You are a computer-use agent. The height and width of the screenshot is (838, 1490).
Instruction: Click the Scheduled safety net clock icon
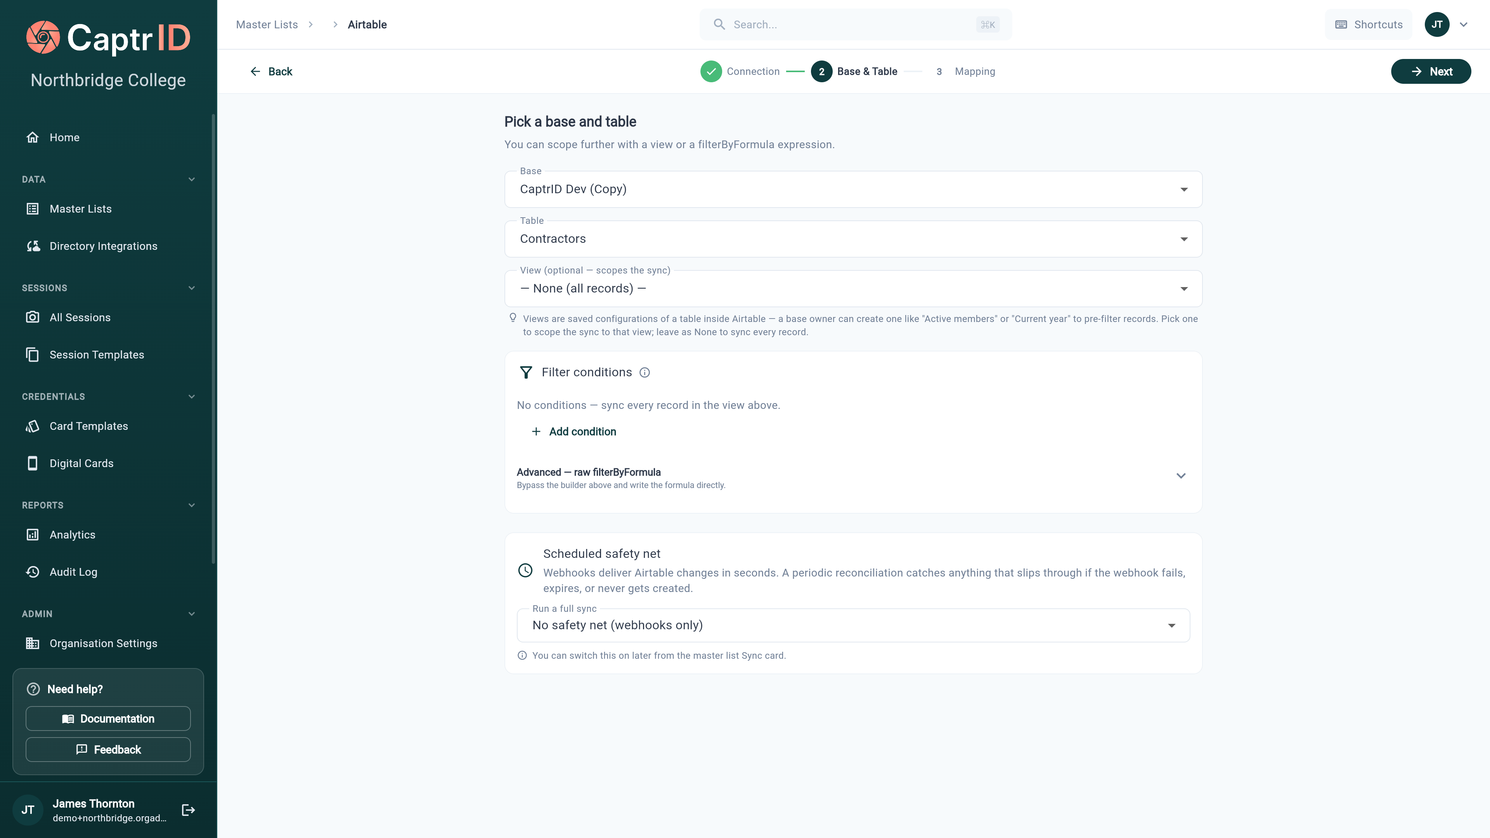[x=525, y=570]
